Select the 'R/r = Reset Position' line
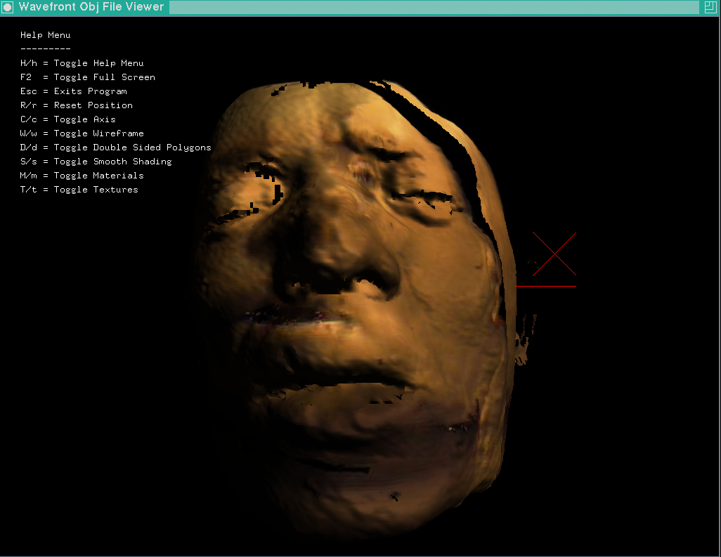 [x=77, y=105]
